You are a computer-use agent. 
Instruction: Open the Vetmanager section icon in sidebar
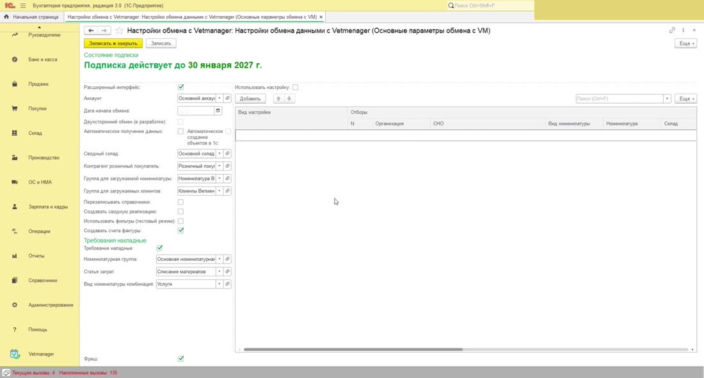pyautogui.click(x=14, y=354)
